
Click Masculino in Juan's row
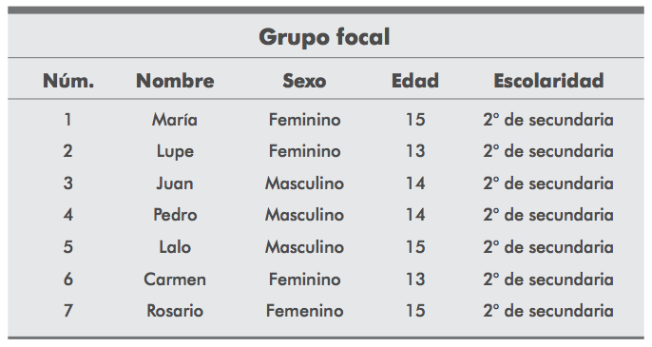305,183
